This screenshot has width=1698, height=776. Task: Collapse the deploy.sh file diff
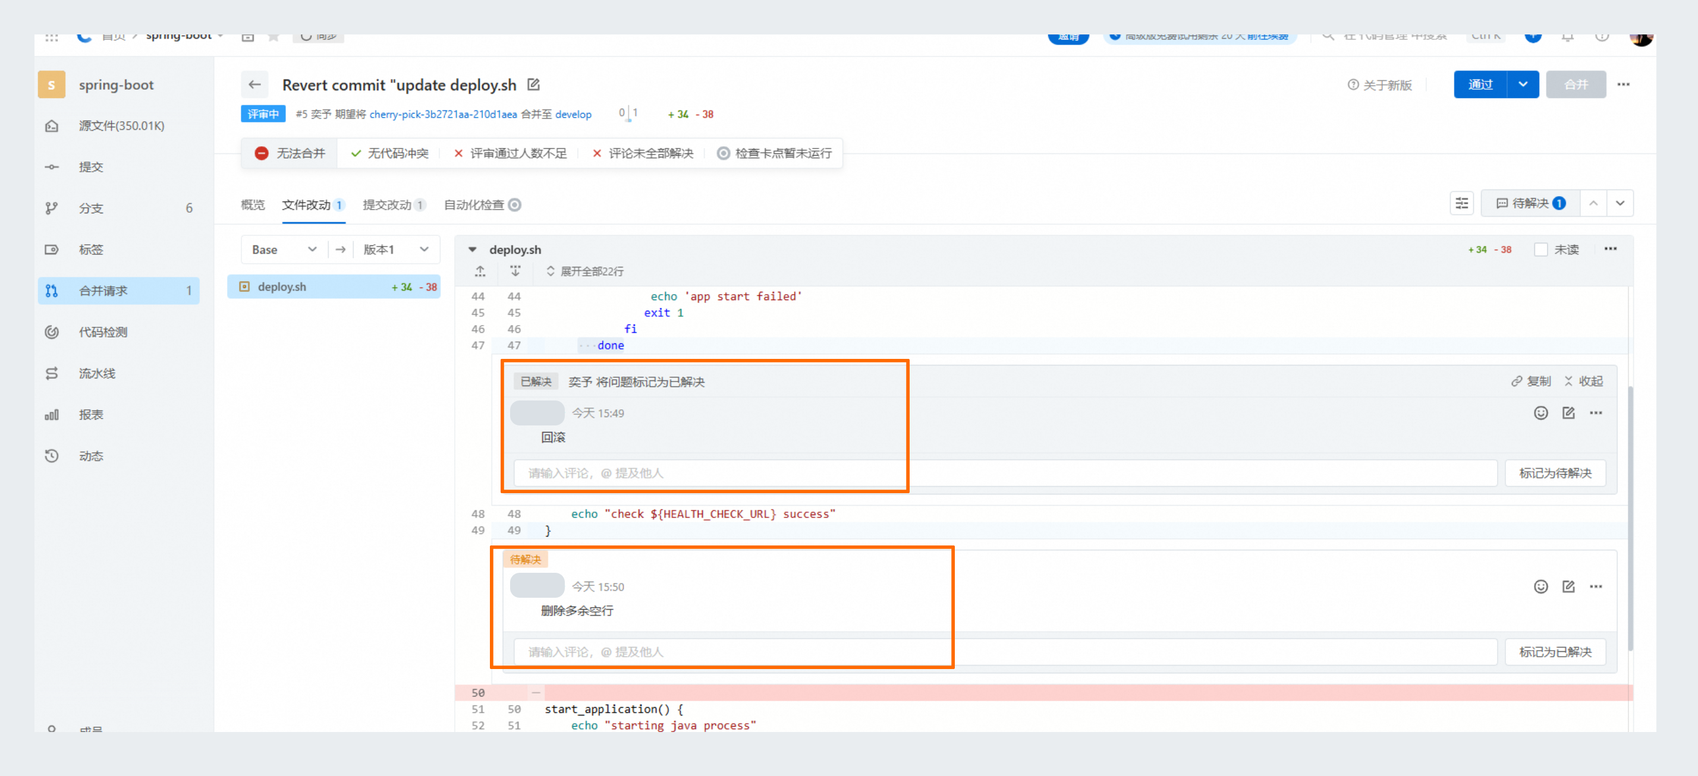click(x=473, y=250)
